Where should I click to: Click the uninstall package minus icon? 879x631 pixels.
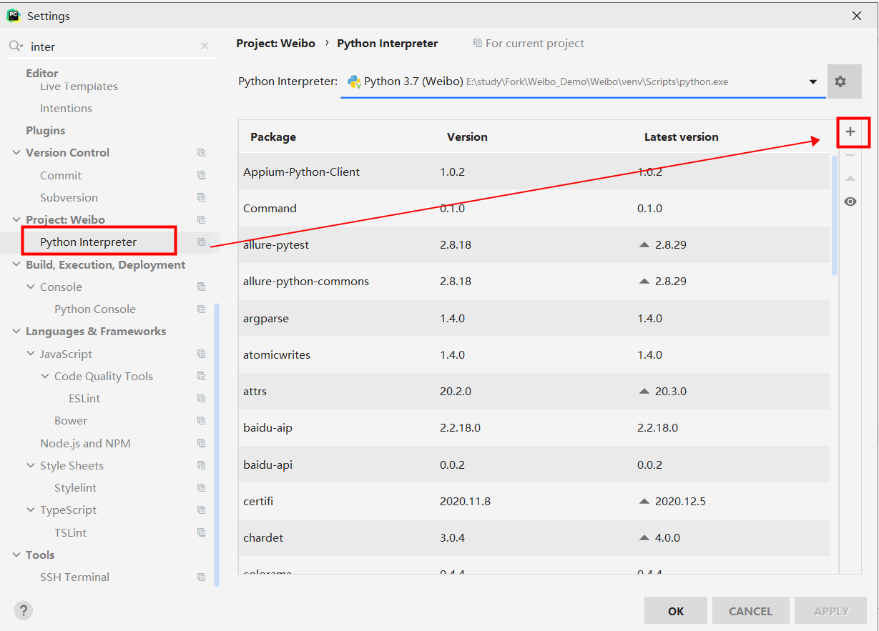850,155
